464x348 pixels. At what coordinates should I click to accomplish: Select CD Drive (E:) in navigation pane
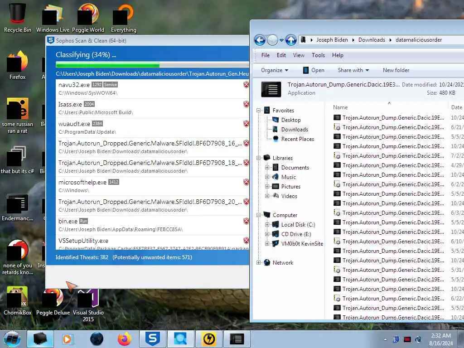click(291, 234)
